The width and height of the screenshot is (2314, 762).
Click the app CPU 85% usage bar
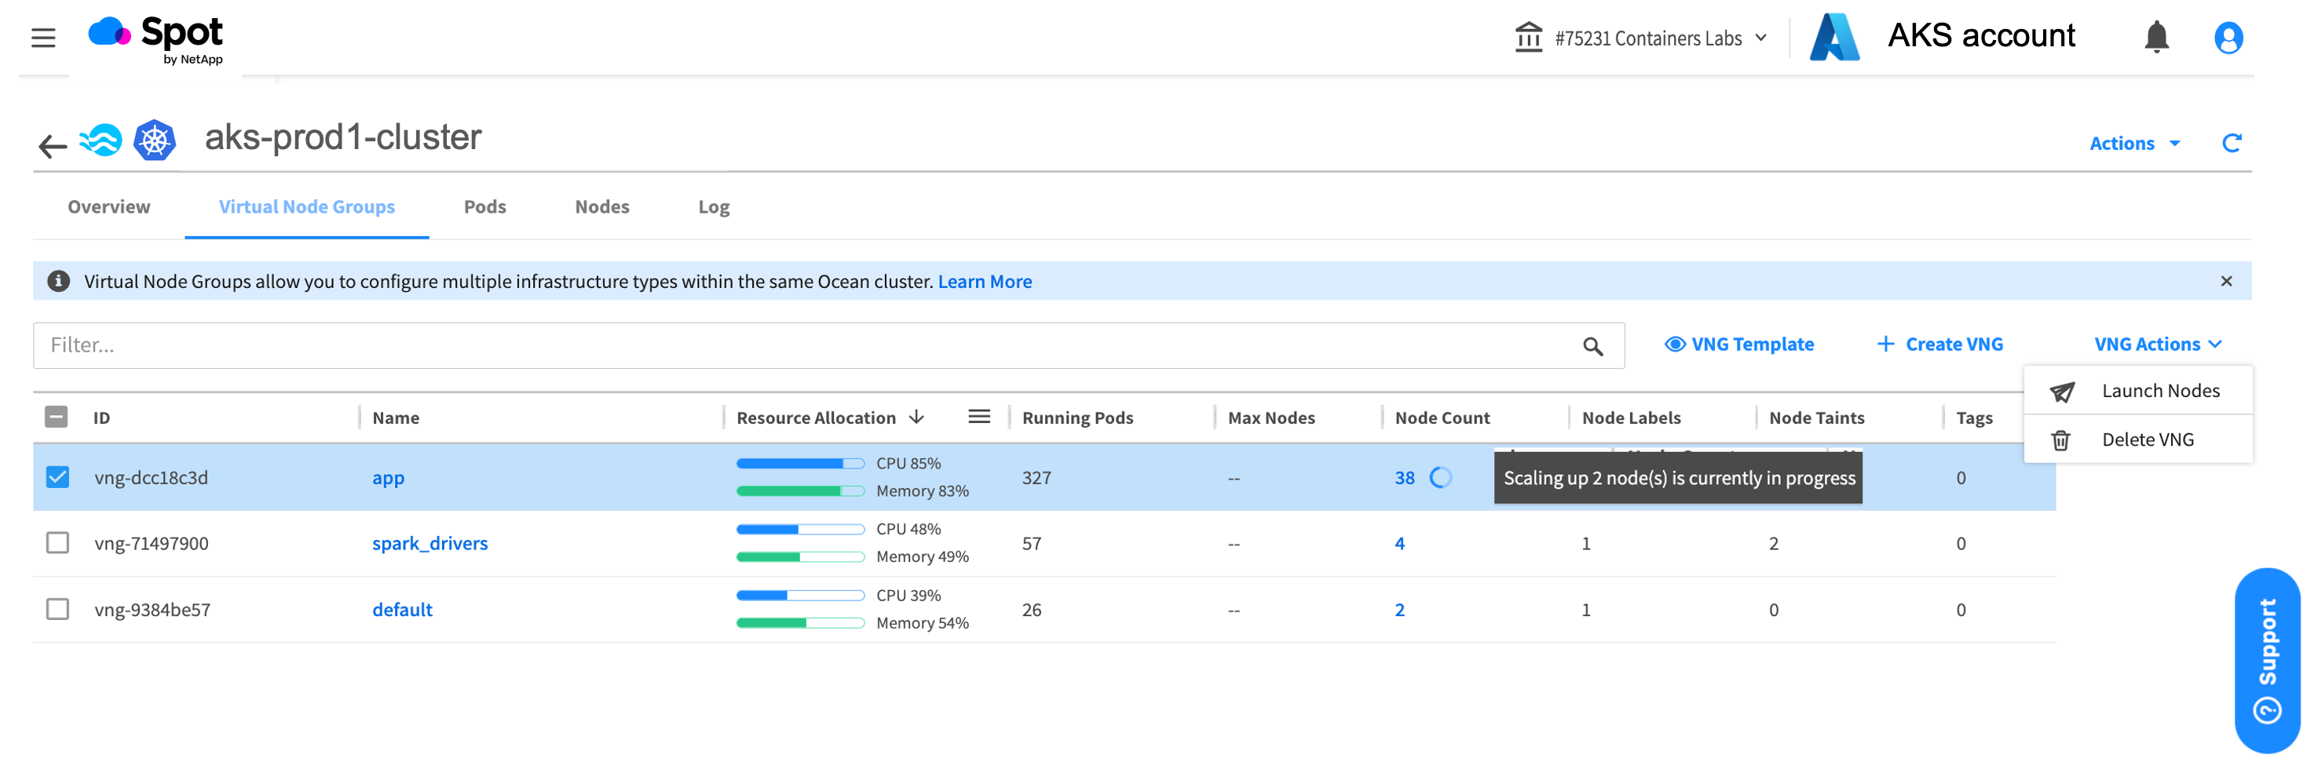799,464
